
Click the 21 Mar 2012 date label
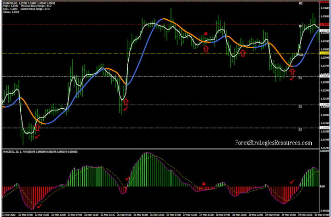click(9, 215)
